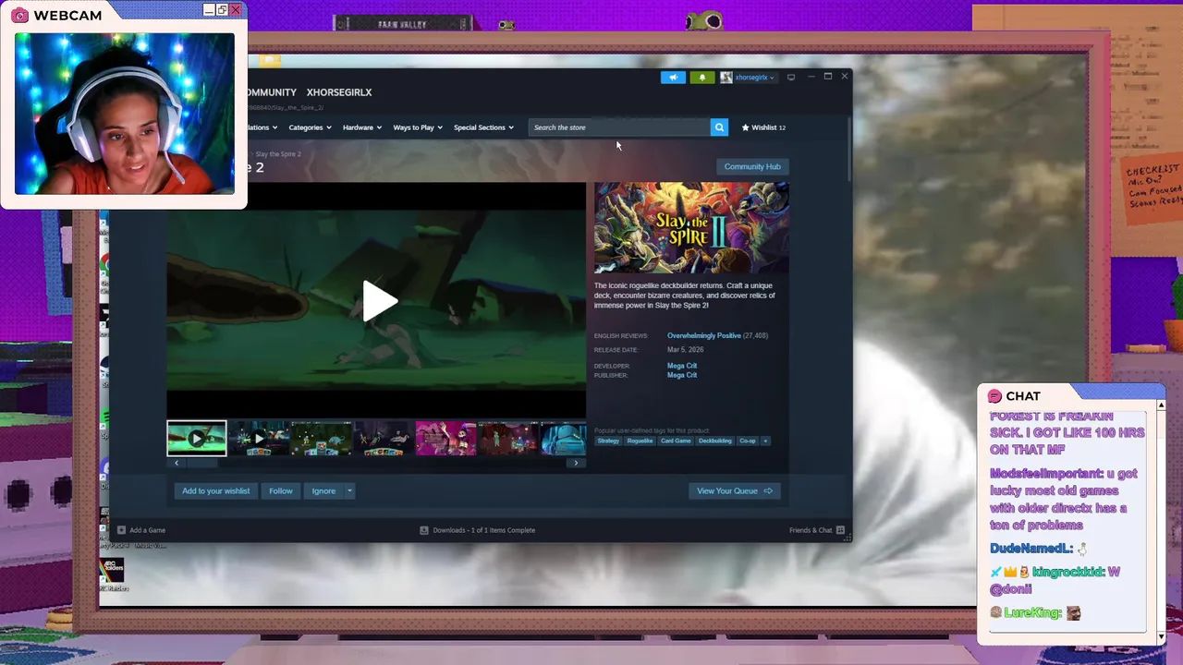
Task: Open the Mega Crit publisher link
Action: (682, 375)
